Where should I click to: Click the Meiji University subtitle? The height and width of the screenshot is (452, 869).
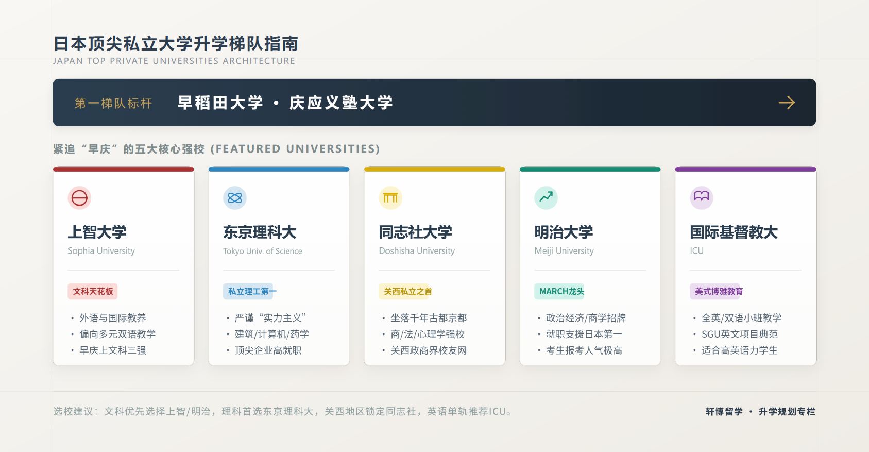(x=564, y=251)
